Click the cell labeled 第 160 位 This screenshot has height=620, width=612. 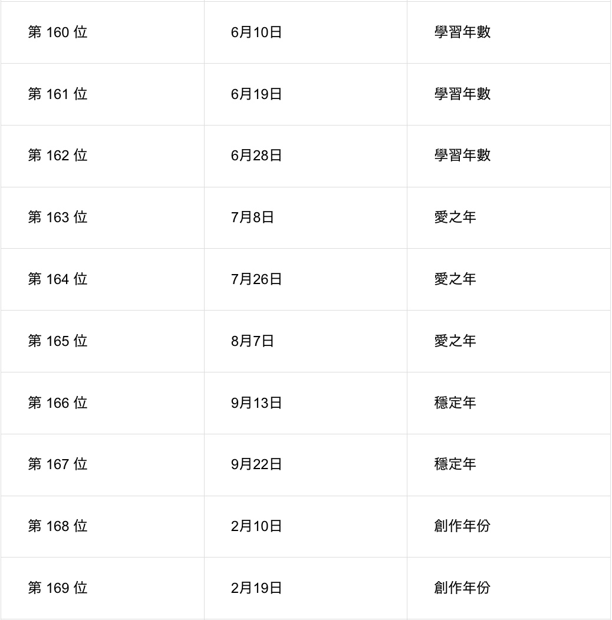pyautogui.click(x=58, y=32)
